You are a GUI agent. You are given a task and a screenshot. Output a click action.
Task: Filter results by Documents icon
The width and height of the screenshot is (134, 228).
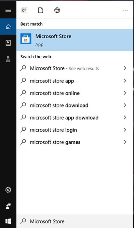tap(41, 10)
